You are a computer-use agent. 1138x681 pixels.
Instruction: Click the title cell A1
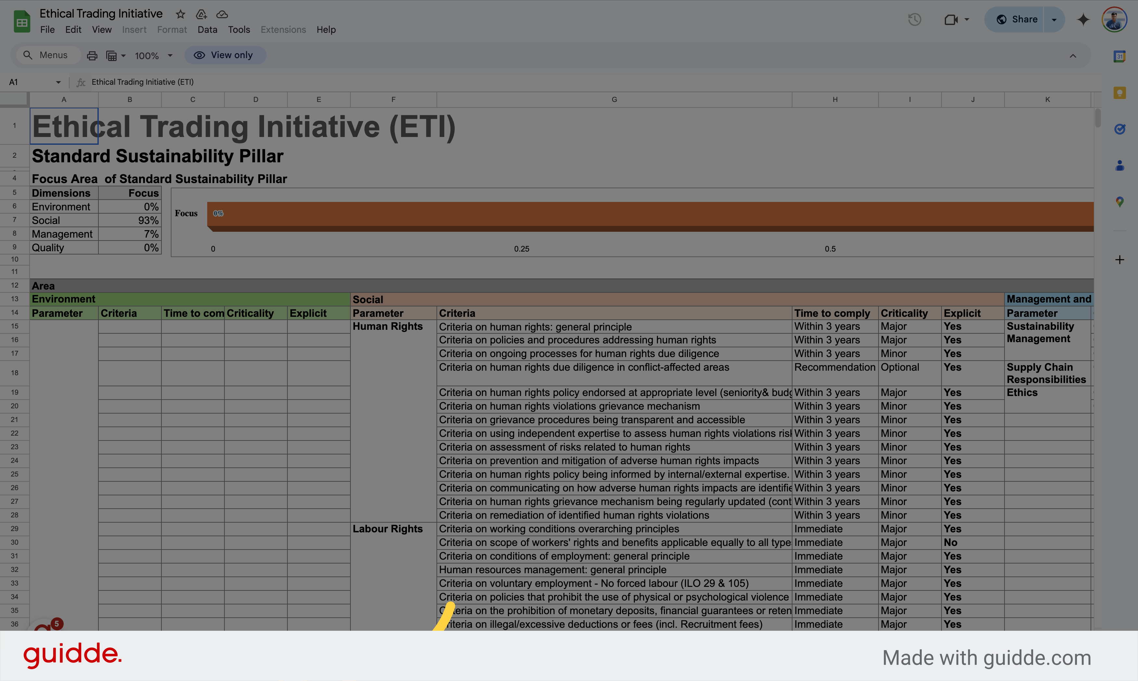(64, 126)
